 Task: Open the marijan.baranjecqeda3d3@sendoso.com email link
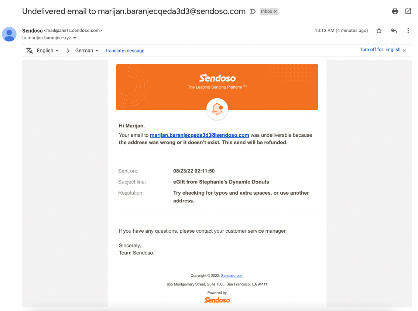199,135
